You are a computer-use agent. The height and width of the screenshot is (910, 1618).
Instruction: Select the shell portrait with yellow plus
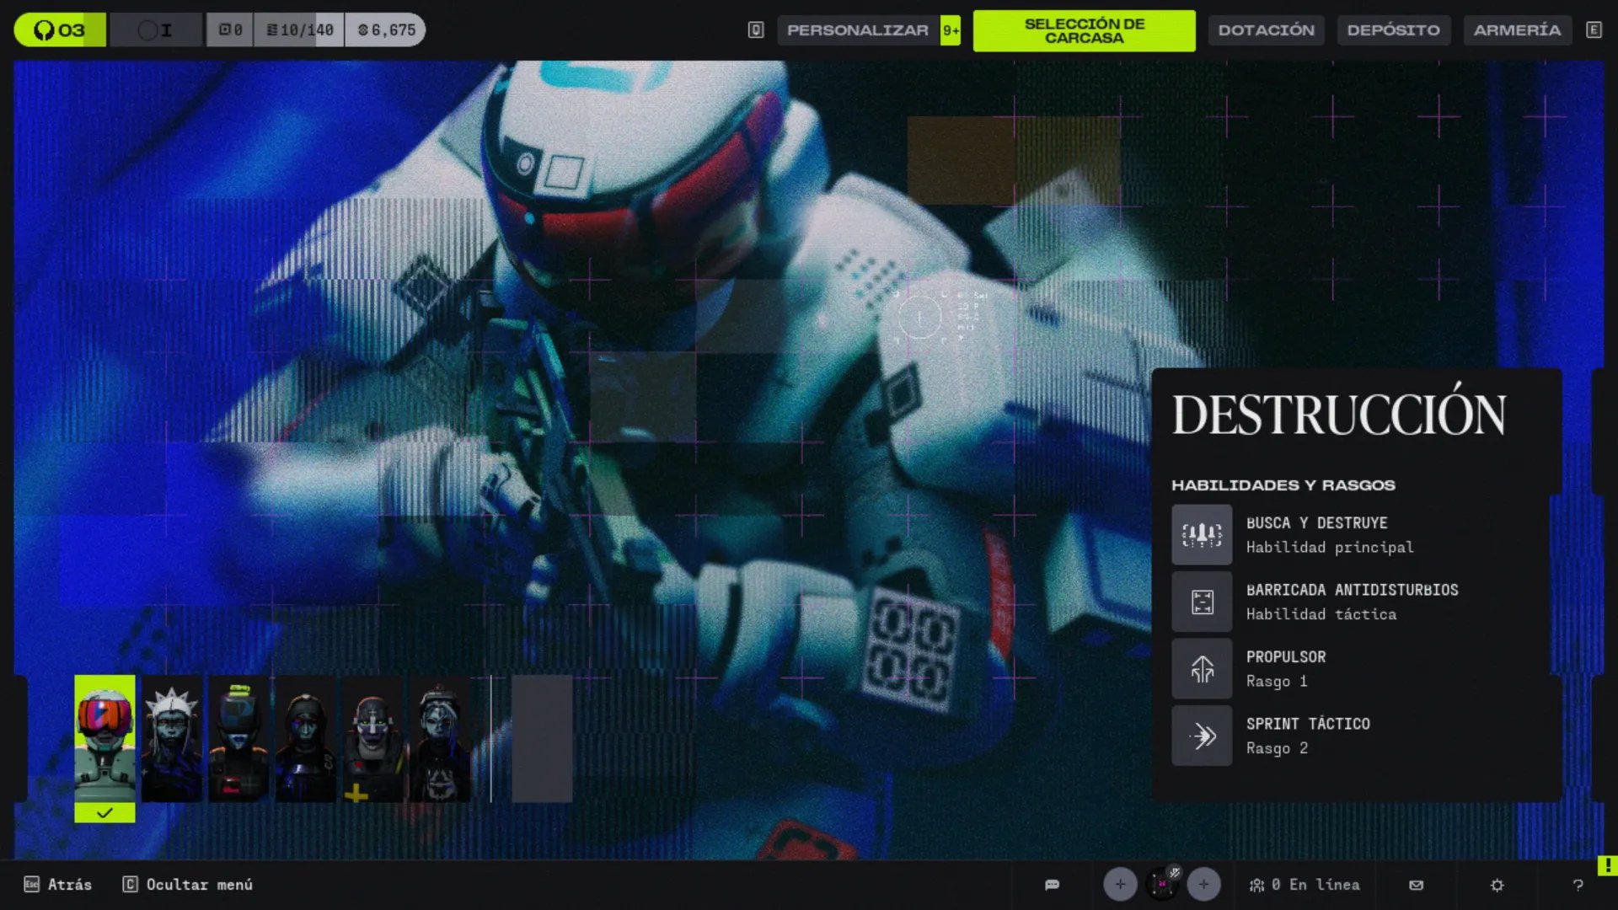[372, 739]
